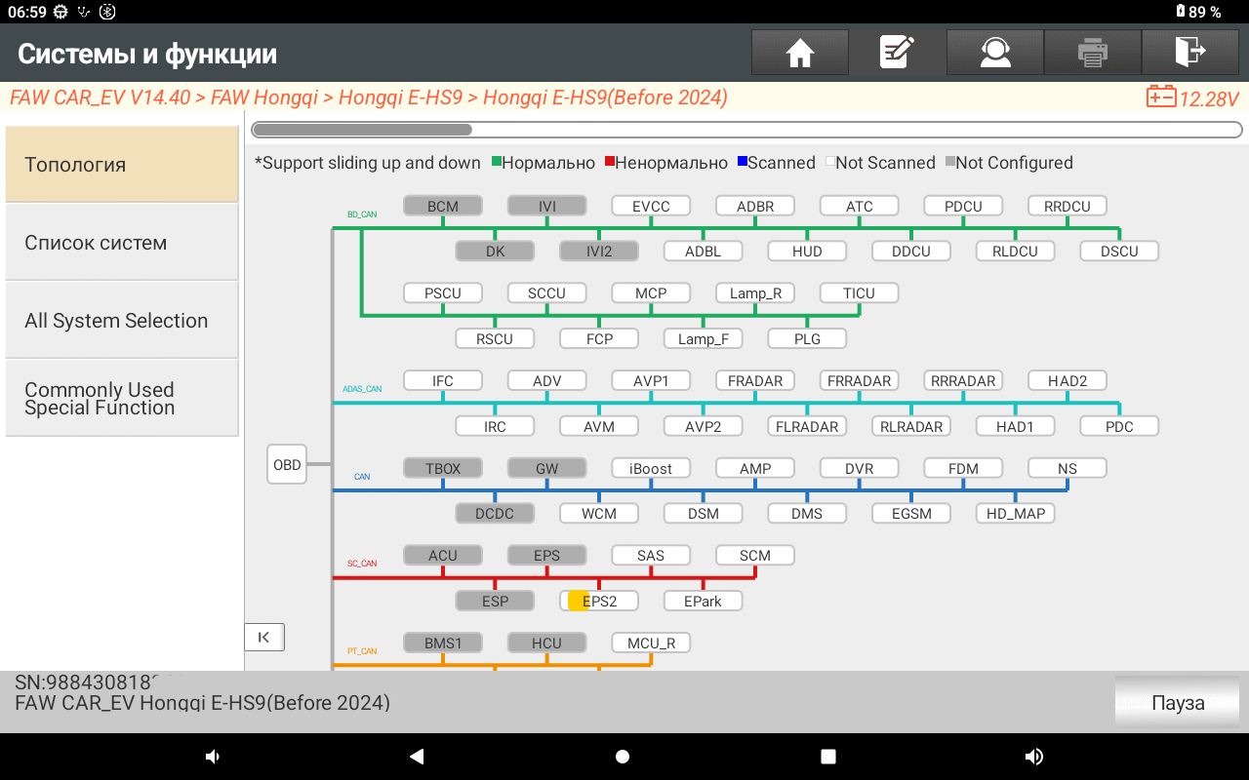Open the BMS1 module node
The height and width of the screenshot is (780, 1249).
(x=443, y=643)
